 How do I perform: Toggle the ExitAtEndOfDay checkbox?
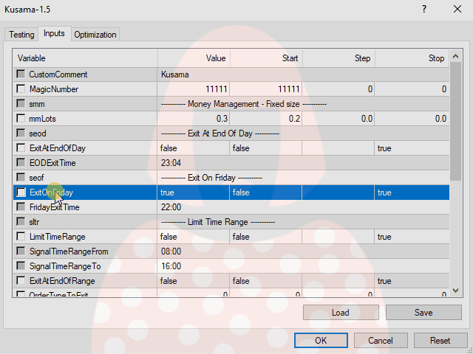pyautogui.click(x=21, y=148)
